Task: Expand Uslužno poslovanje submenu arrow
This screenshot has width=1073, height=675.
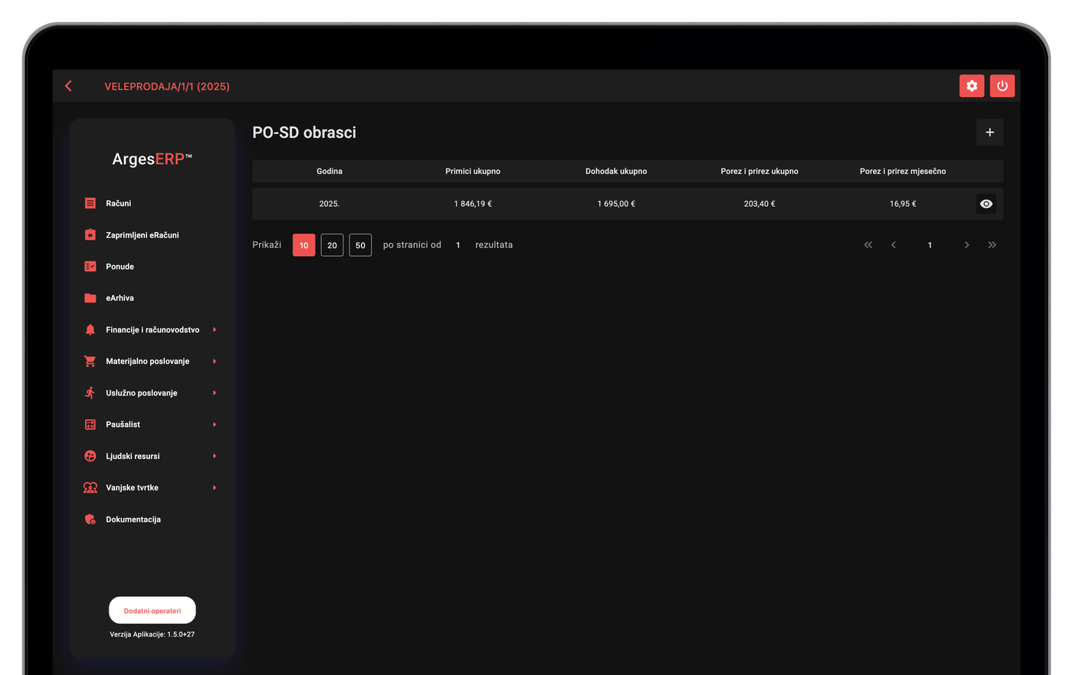Action: (x=215, y=393)
